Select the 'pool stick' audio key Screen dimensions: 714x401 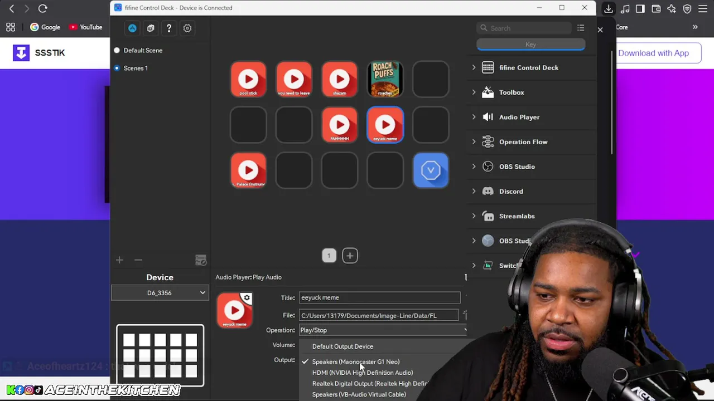coord(248,79)
